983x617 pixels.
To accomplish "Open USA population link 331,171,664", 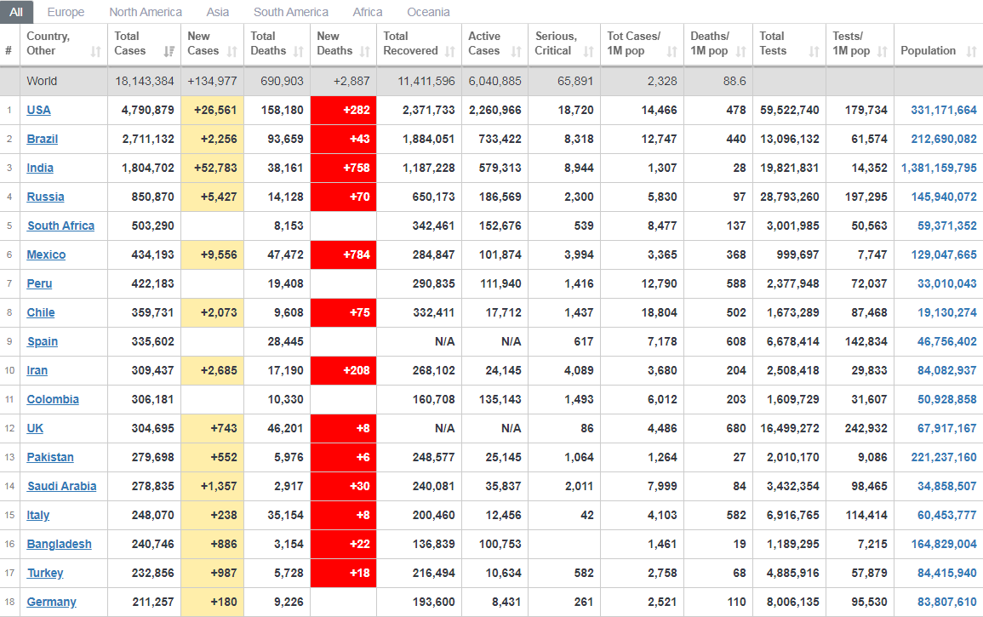I will click(x=944, y=110).
